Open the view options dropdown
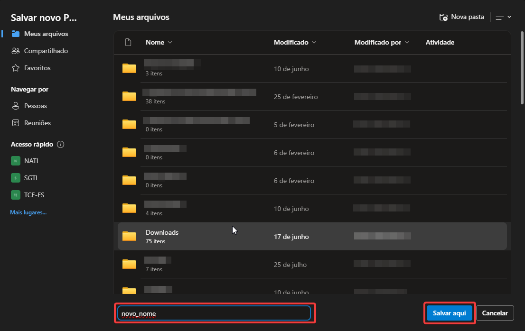Viewport: 525px width, 331px height. coord(503,17)
